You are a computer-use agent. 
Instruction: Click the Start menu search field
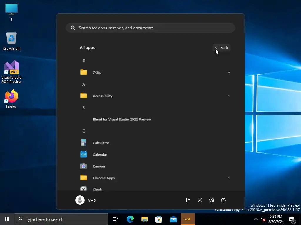tap(150, 28)
